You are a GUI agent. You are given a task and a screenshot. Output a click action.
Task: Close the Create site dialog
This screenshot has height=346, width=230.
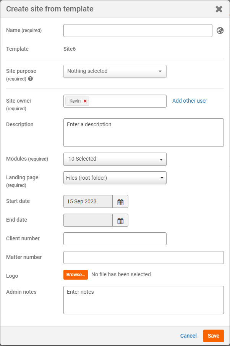[x=219, y=9]
